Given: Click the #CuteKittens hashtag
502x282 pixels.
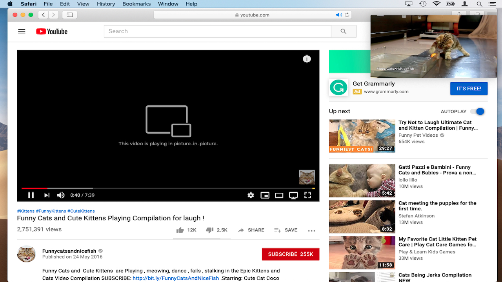Looking at the screenshot, I should [x=81, y=211].
